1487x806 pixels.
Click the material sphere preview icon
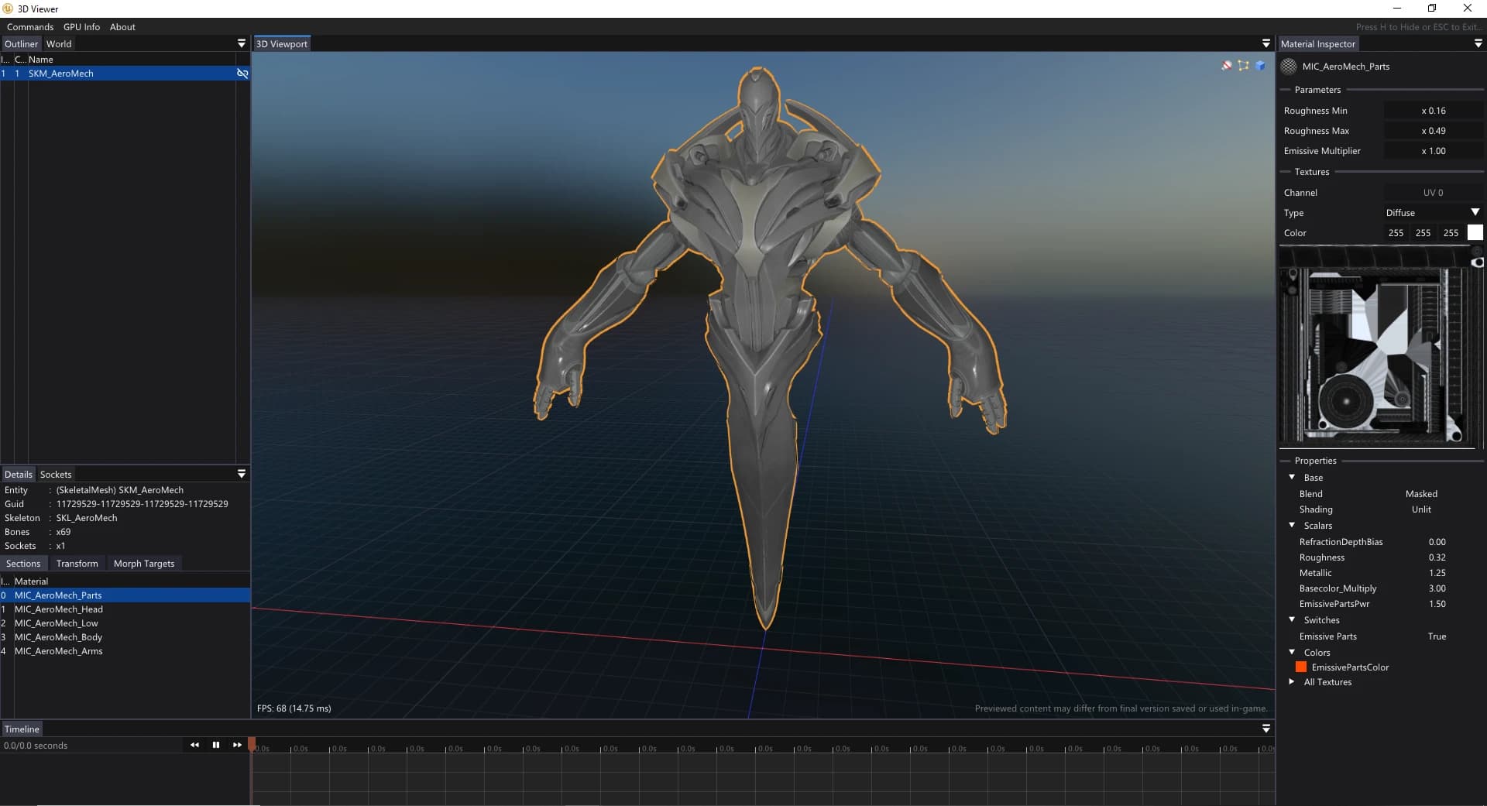pyautogui.click(x=1289, y=67)
